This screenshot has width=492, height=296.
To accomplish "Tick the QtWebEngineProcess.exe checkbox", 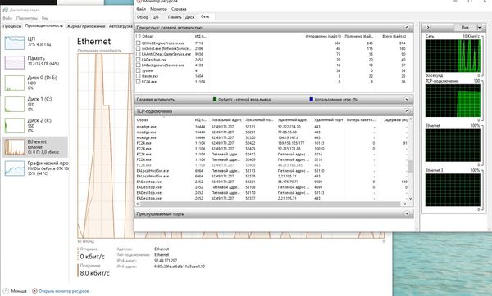I will tap(138, 43).
